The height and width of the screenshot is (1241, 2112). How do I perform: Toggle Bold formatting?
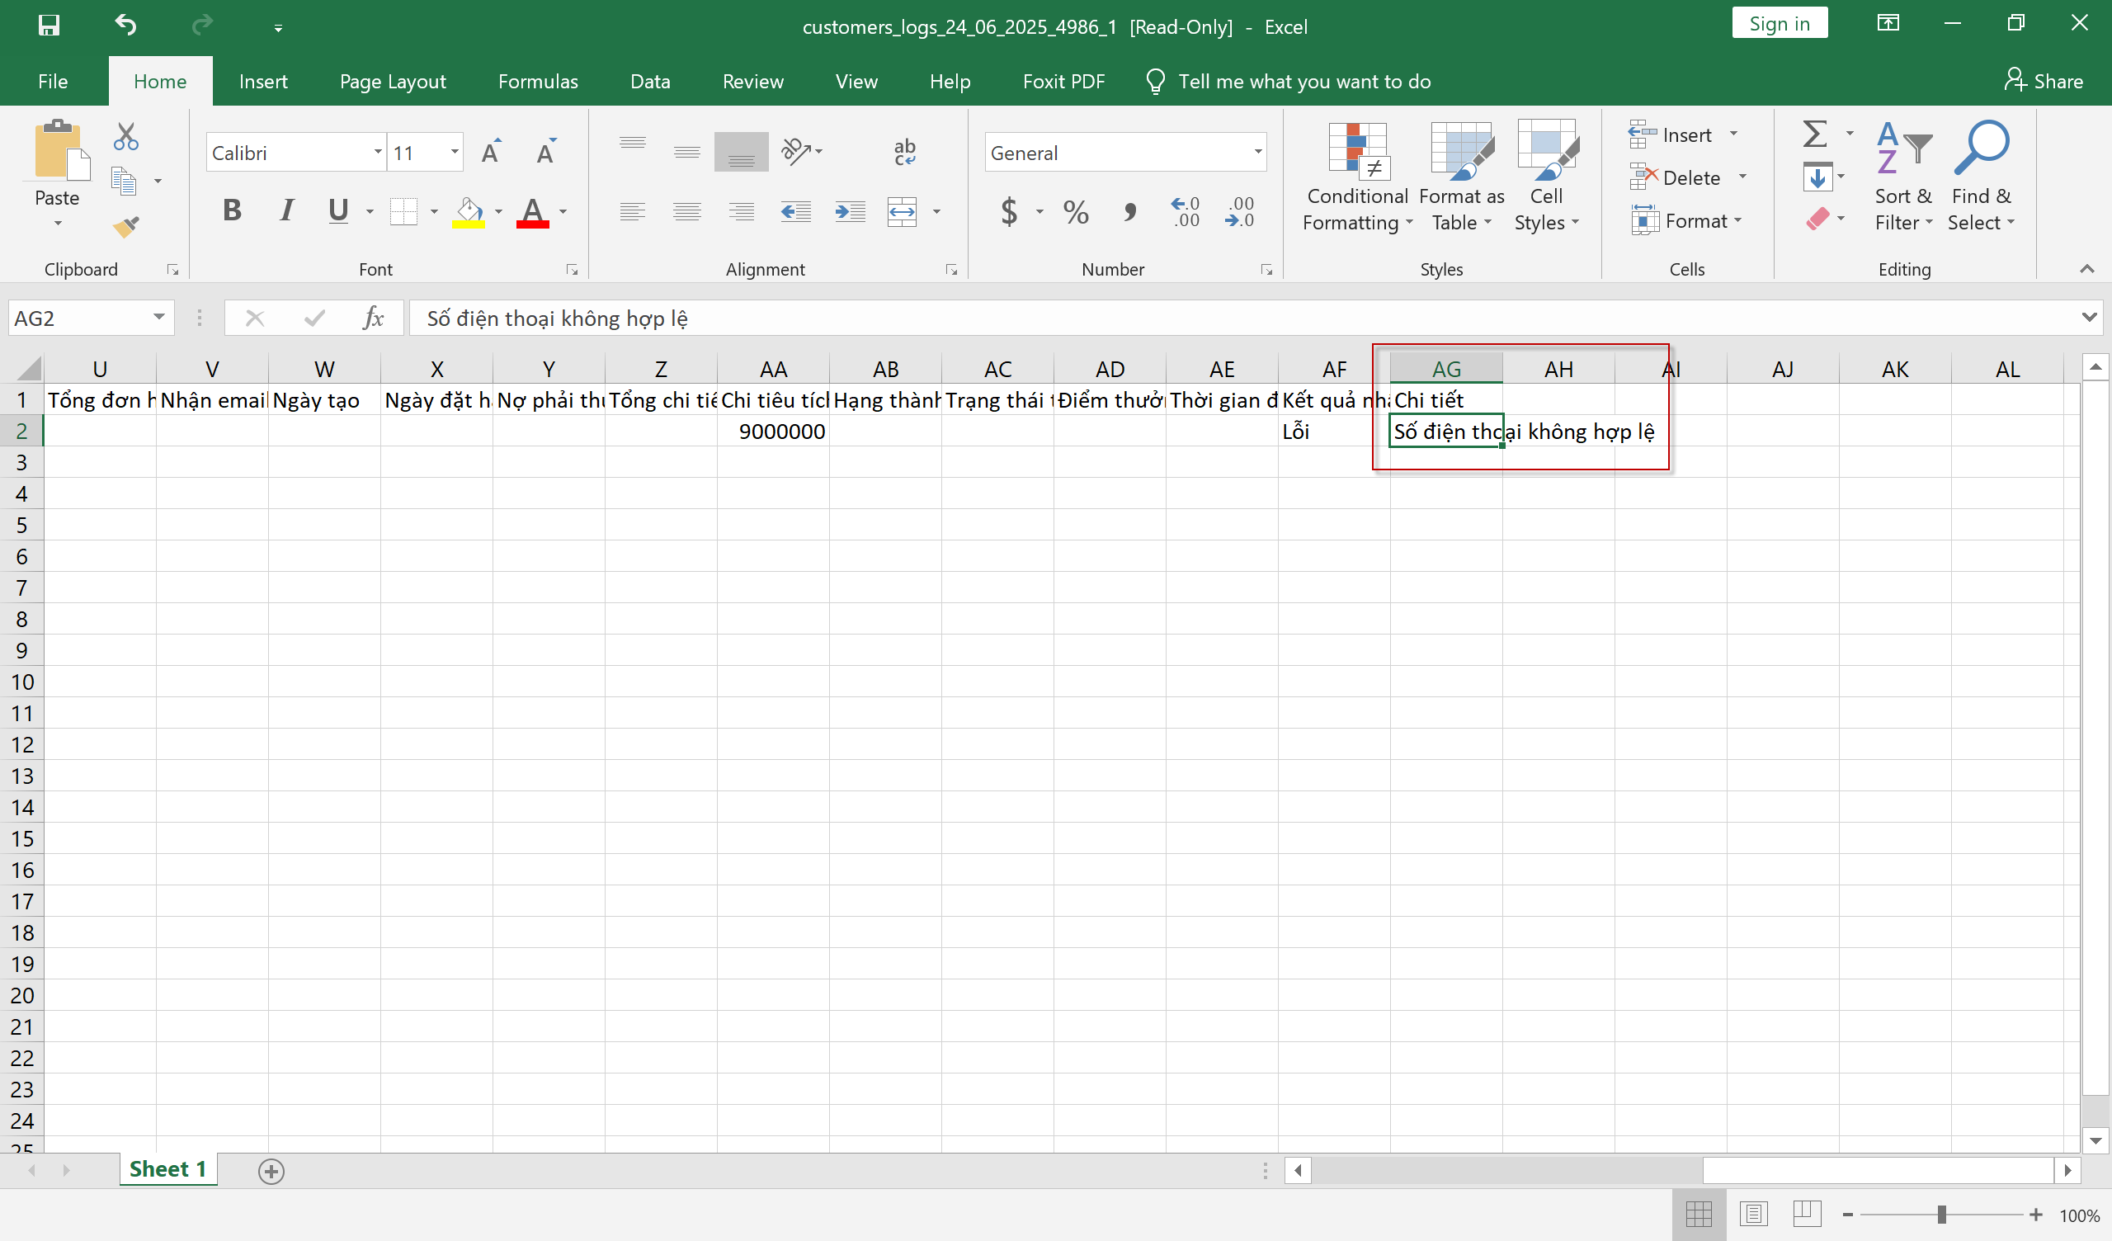pos(232,210)
